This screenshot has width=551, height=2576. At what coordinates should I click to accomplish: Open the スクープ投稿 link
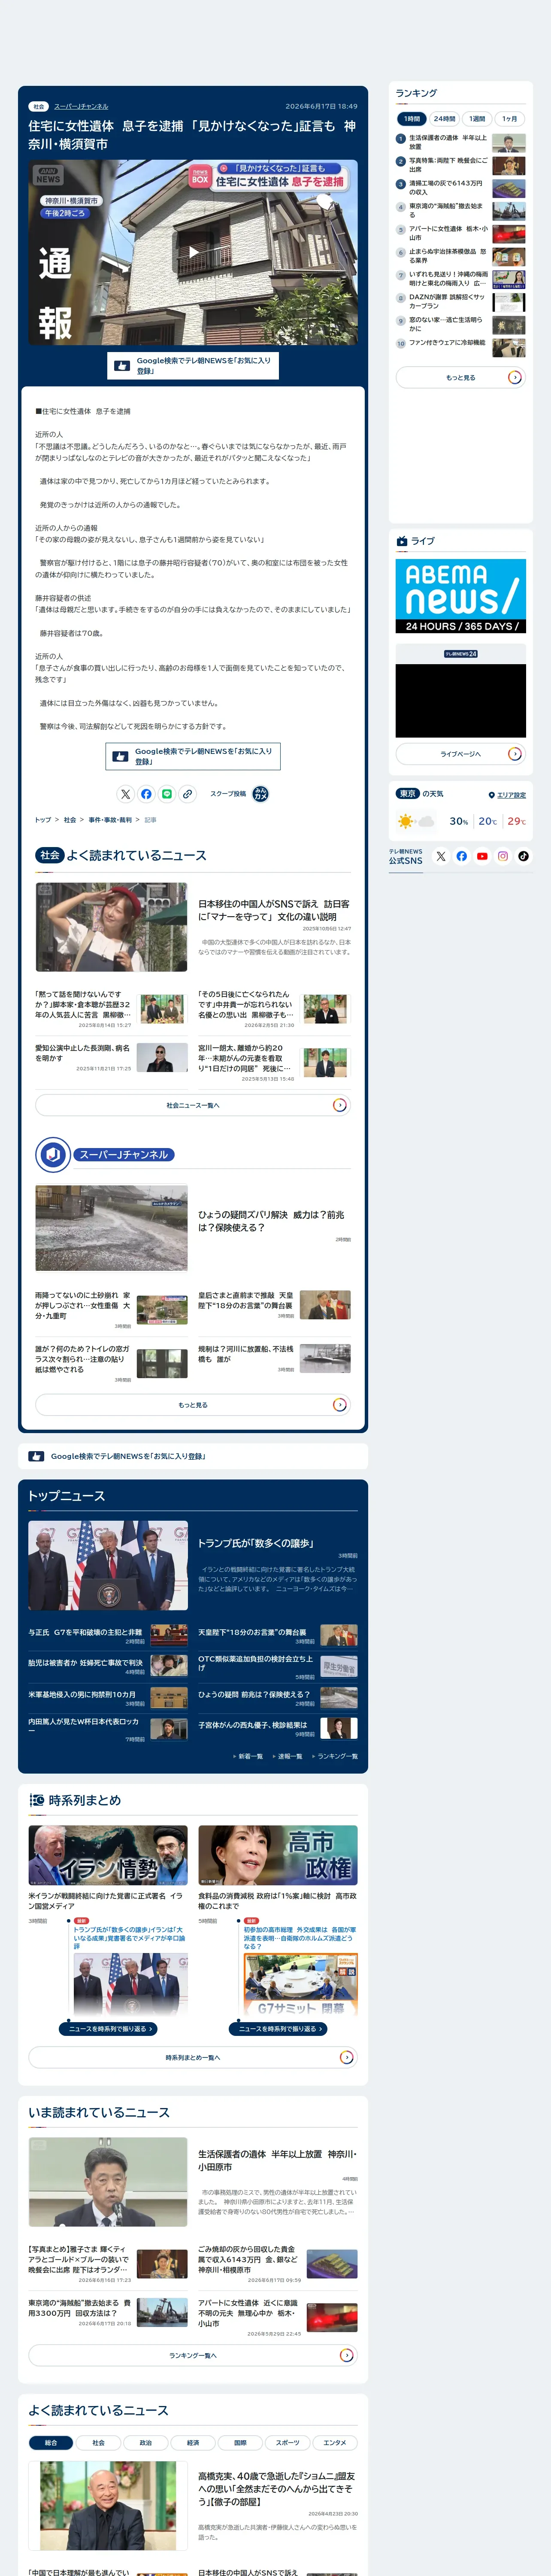227,794
